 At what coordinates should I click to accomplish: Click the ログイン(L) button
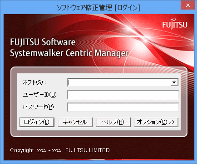37,122
